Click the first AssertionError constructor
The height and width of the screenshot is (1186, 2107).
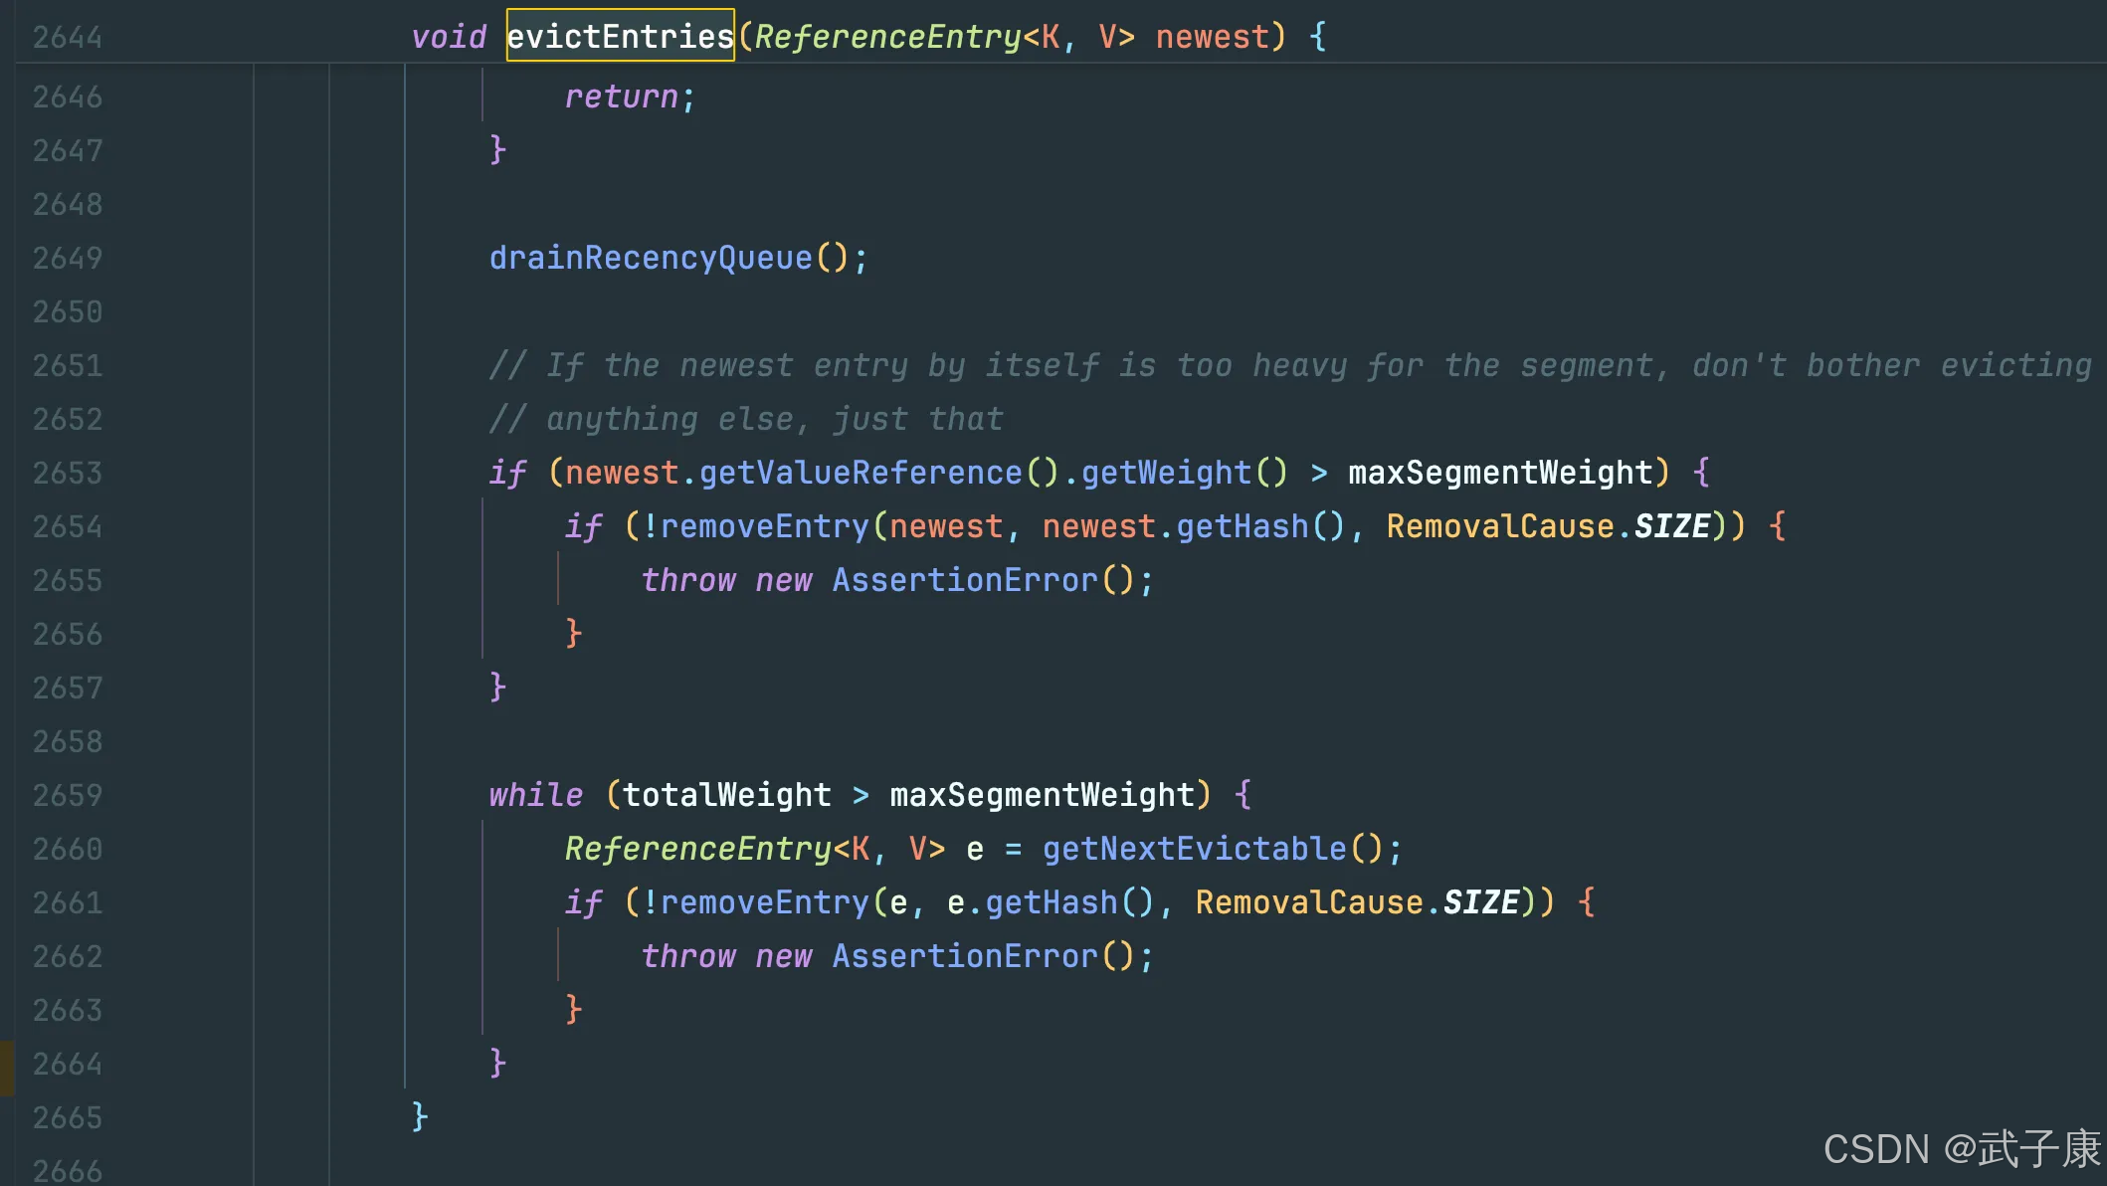(965, 580)
